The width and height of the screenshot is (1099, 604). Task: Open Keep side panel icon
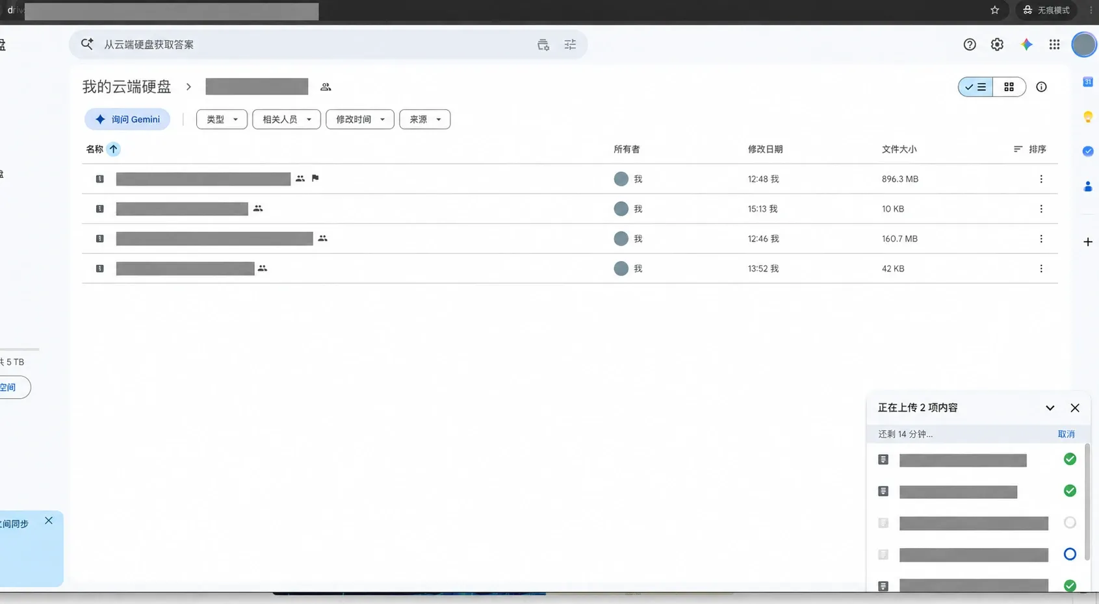pyautogui.click(x=1087, y=117)
